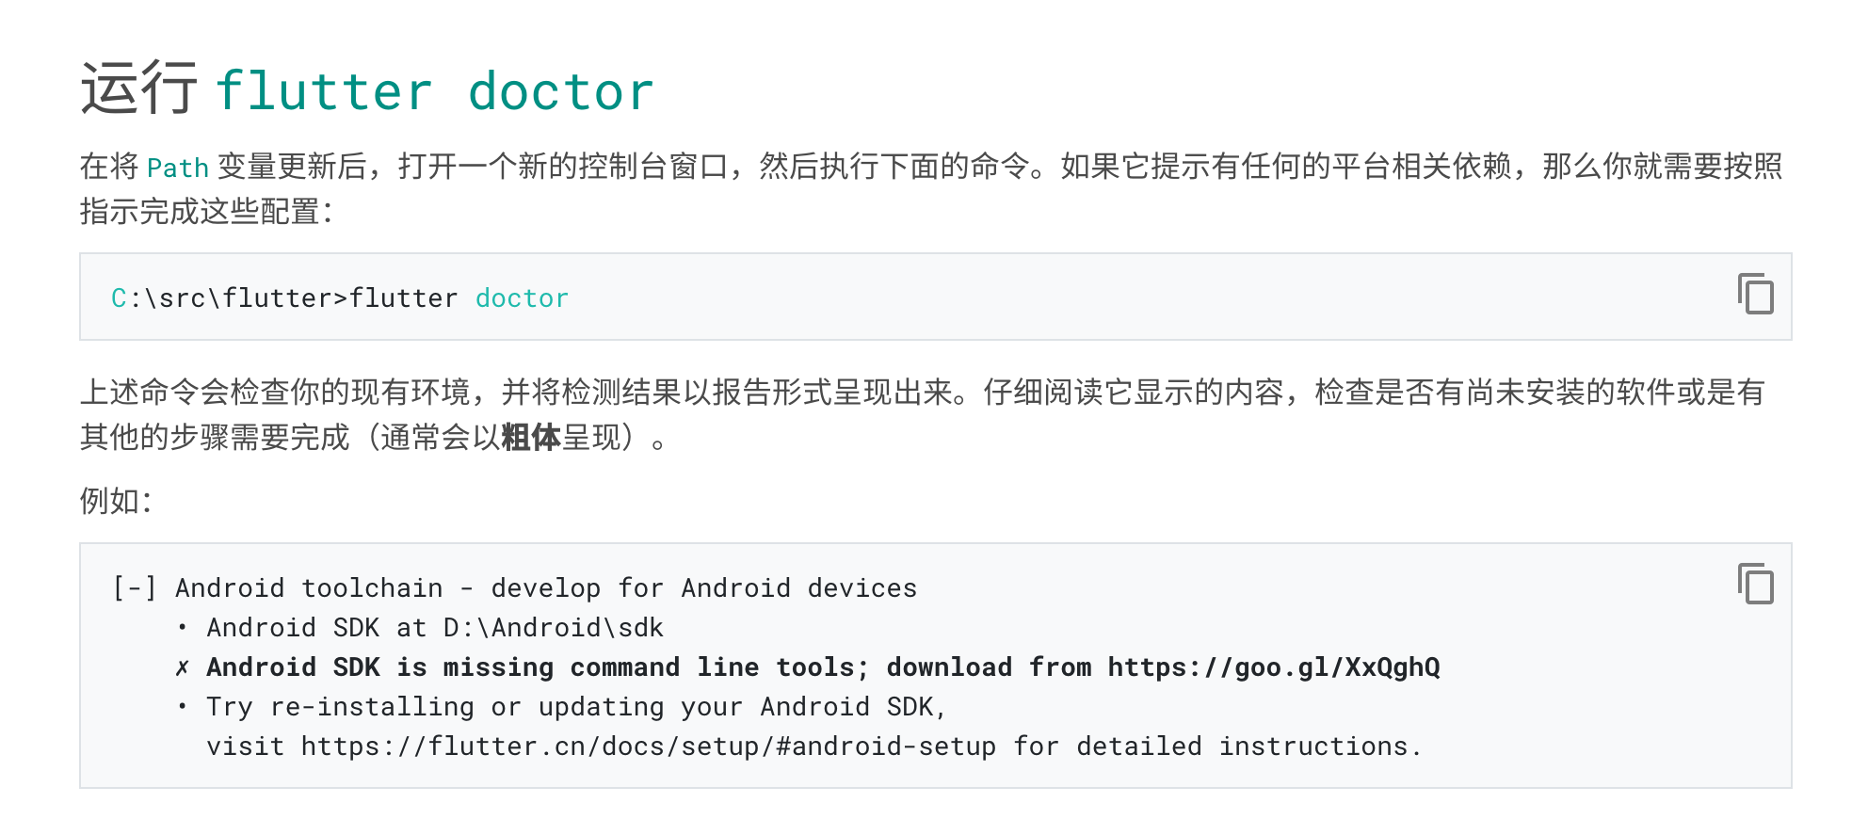The image size is (1868, 819).
Task: Copy the flutter doctor command snippet
Action: click(1755, 294)
